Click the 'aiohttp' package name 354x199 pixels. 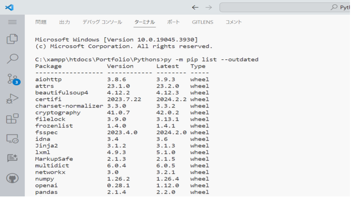pos(48,80)
